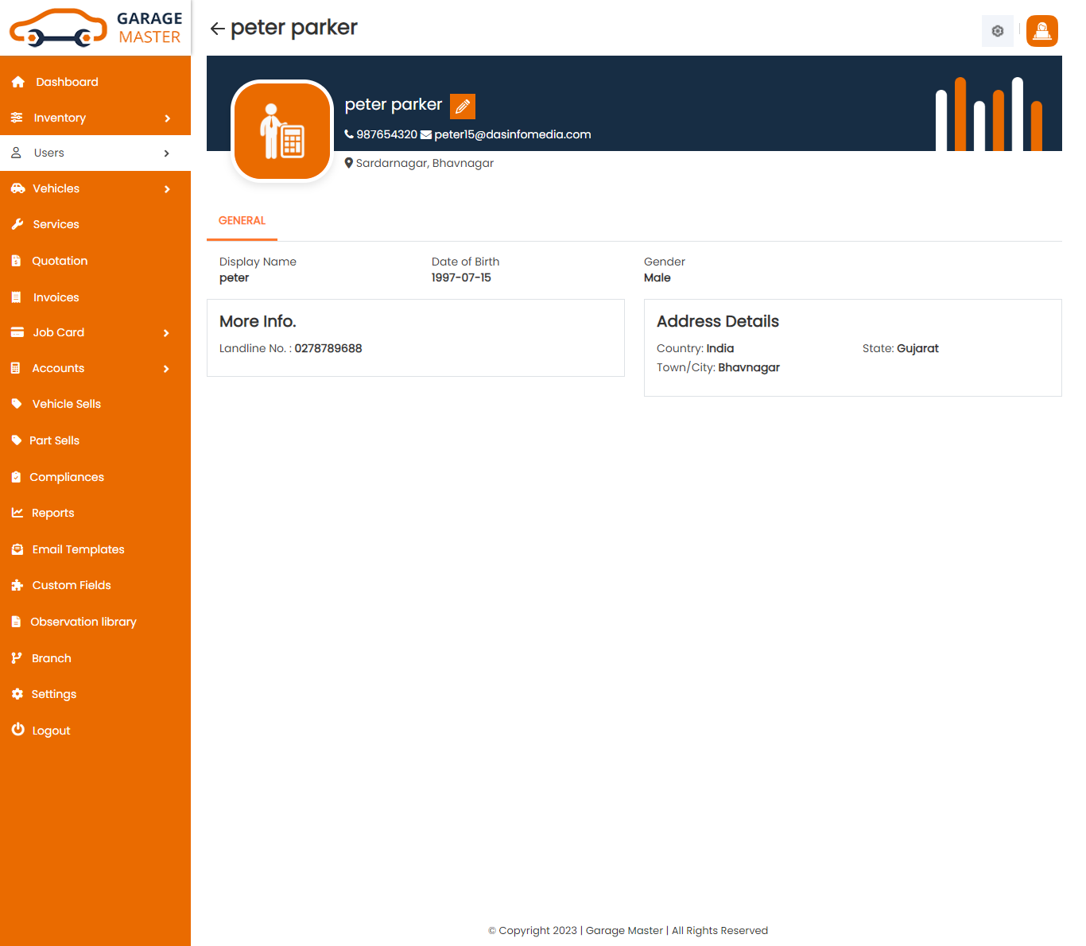Go to Email Templates page

pos(78,549)
